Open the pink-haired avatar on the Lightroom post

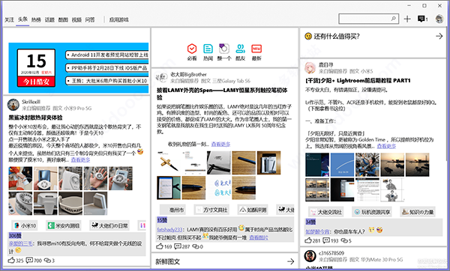[310, 68]
